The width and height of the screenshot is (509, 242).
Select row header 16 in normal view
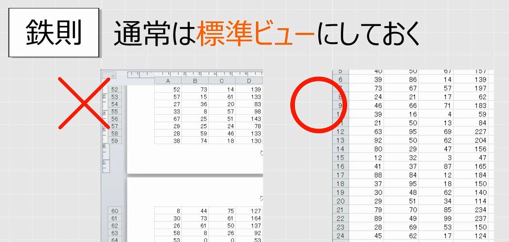click(x=340, y=166)
